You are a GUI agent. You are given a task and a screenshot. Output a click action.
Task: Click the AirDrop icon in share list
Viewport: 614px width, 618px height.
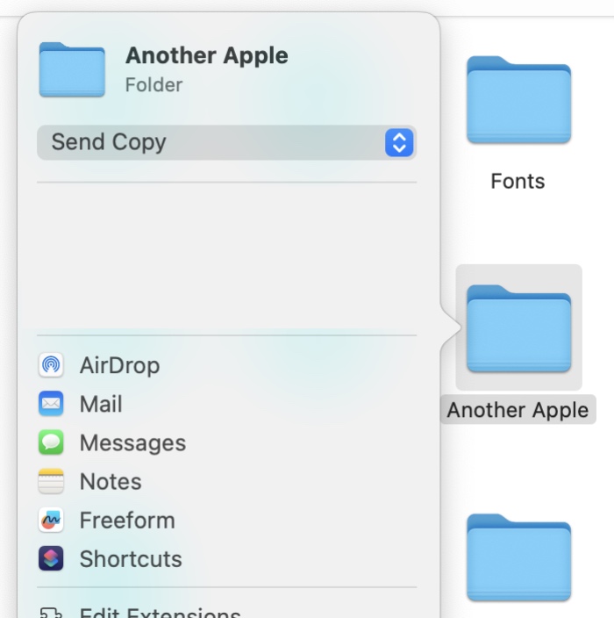pos(51,365)
